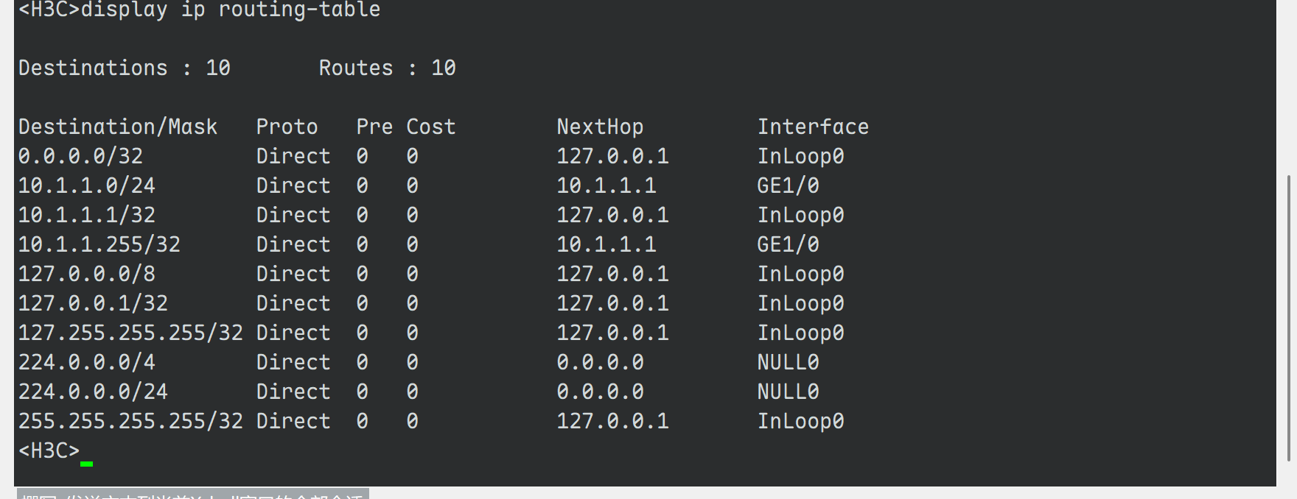
Task: Click the 0.0.0.0/32 destination entry
Action: pyautogui.click(x=80, y=156)
